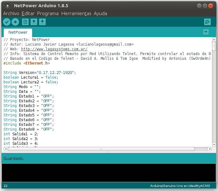
Task: Create a new sketch with the page icon
Action: tap(25, 22)
